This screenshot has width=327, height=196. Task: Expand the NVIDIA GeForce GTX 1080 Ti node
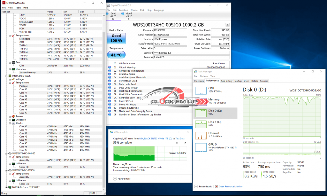[x=6, y=187]
